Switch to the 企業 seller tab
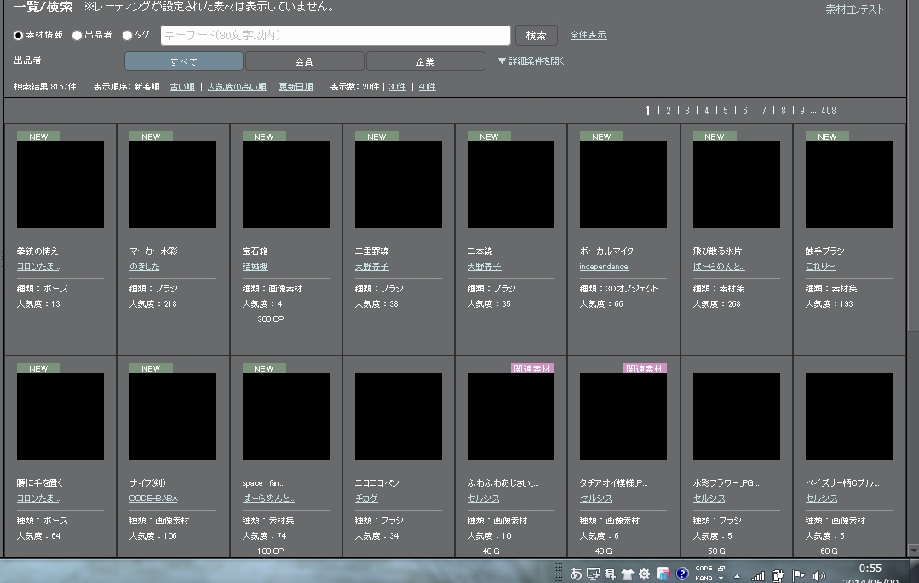The height and width of the screenshot is (583, 919). [425, 61]
